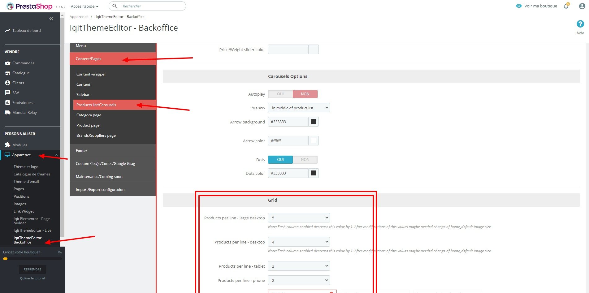Viewport: 589px width, 293px height.
Task: Click the Mondial Relay truck icon
Action: tap(7, 113)
